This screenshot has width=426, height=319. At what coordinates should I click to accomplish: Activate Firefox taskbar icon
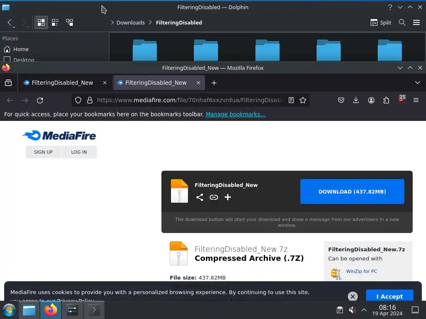point(50,310)
